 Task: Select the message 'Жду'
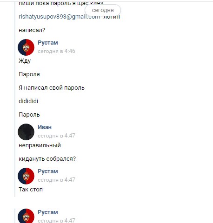(x=25, y=61)
